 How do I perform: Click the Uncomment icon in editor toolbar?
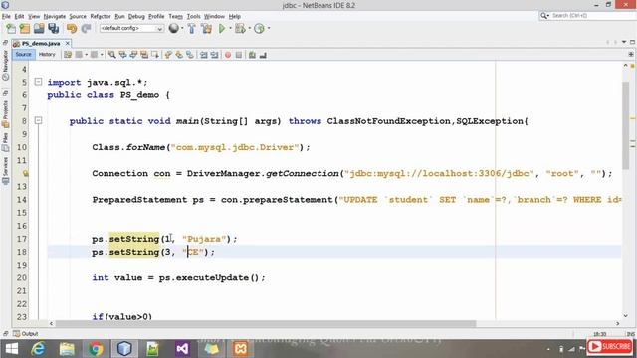(263, 55)
